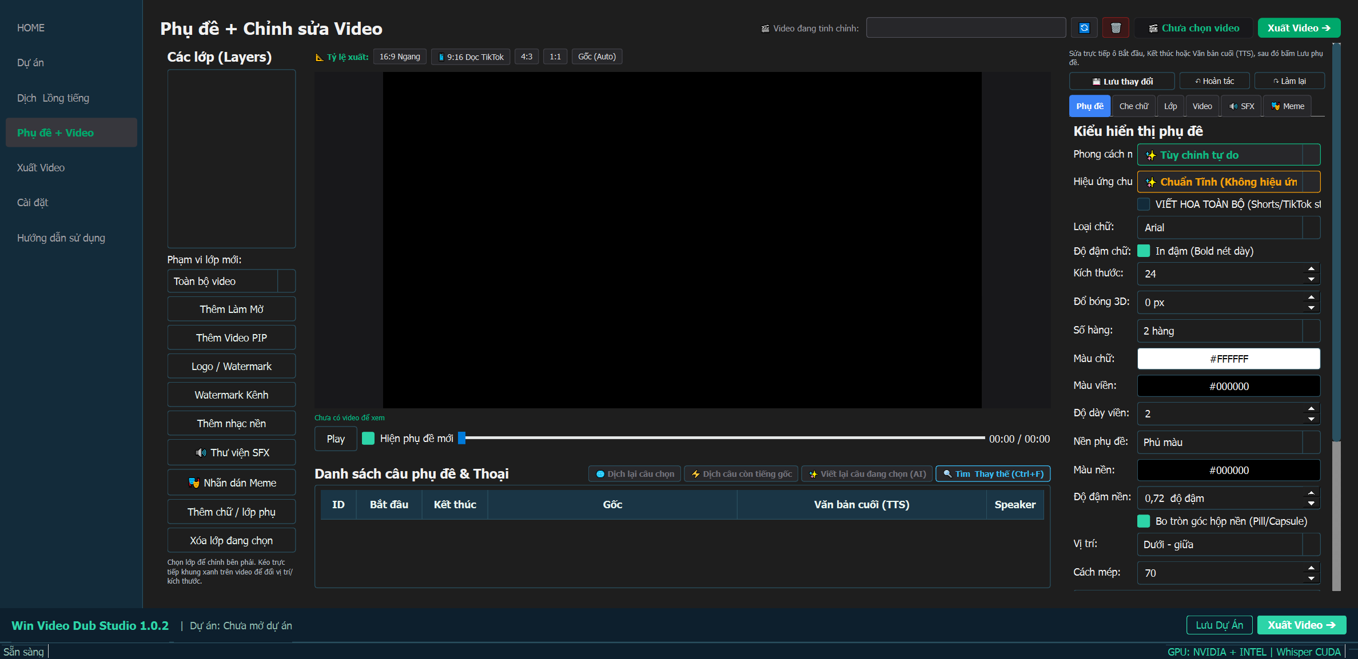This screenshot has height=659, width=1358.
Task: Open the Vị trí Dưới - giữa dropdown
Action: point(1228,544)
